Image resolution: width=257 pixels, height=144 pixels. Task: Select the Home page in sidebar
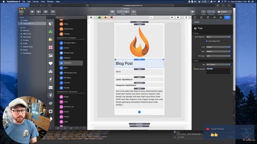25,20
